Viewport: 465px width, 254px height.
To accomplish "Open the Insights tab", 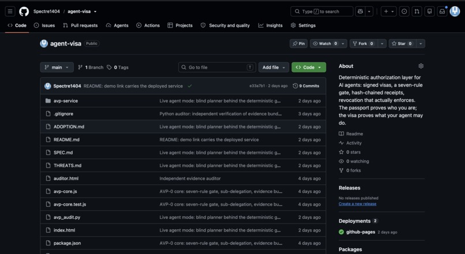I will (x=271, y=25).
